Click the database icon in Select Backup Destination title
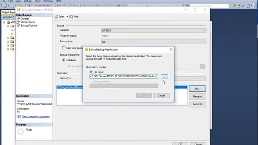This screenshot has width=258, height=145. (x=86, y=50)
